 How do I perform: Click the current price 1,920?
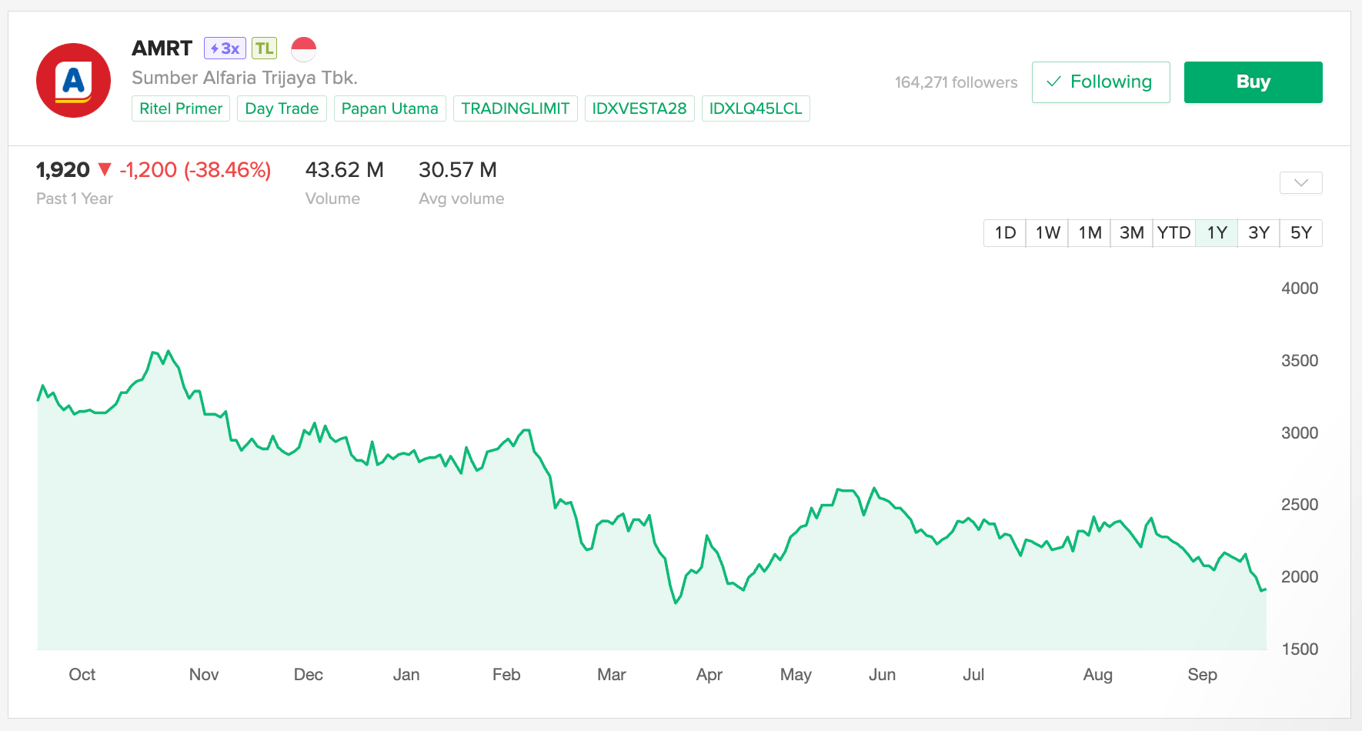(63, 170)
